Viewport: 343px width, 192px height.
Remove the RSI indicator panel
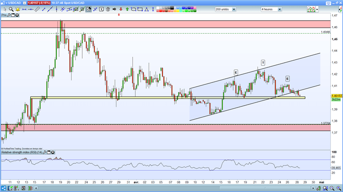(53, 152)
